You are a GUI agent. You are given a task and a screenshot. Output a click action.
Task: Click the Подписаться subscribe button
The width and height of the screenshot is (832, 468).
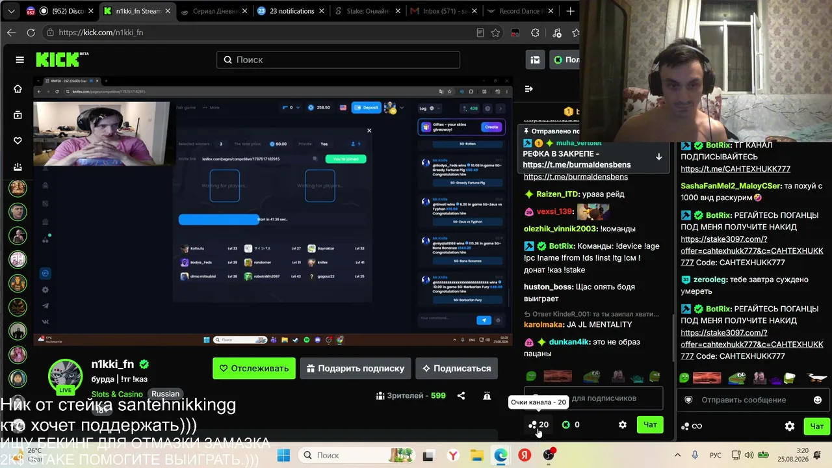click(456, 369)
